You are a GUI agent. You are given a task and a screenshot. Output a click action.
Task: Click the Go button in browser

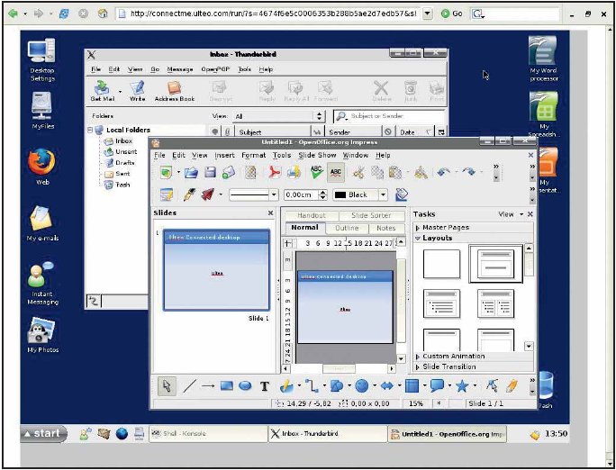pos(451,14)
